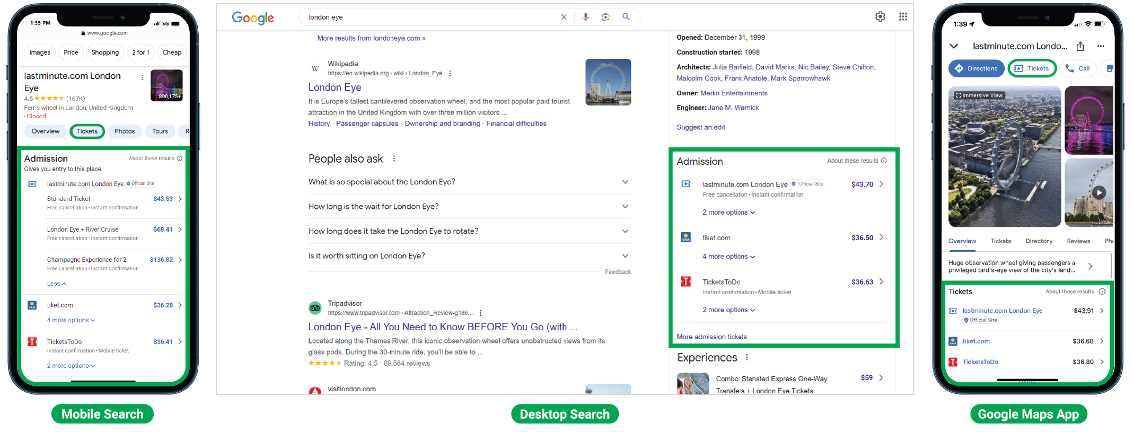The width and height of the screenshot is (1134, 432).
Task: Expand mobile tiket.com 4 more options
Action: pyautogui.click(x=71, y=320)
